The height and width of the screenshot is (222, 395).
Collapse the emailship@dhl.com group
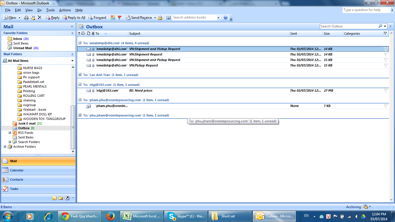80,43
